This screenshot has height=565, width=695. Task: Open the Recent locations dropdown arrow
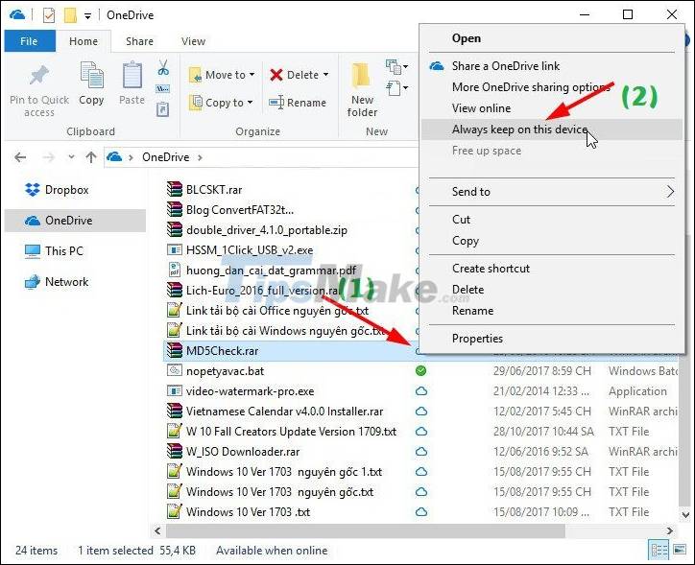71,156
